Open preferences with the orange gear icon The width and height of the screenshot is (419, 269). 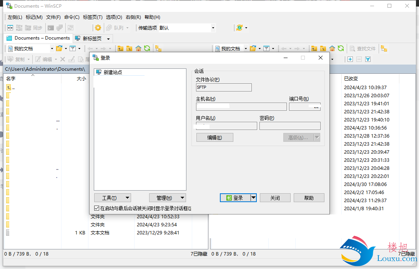click(x=98, y=28)
